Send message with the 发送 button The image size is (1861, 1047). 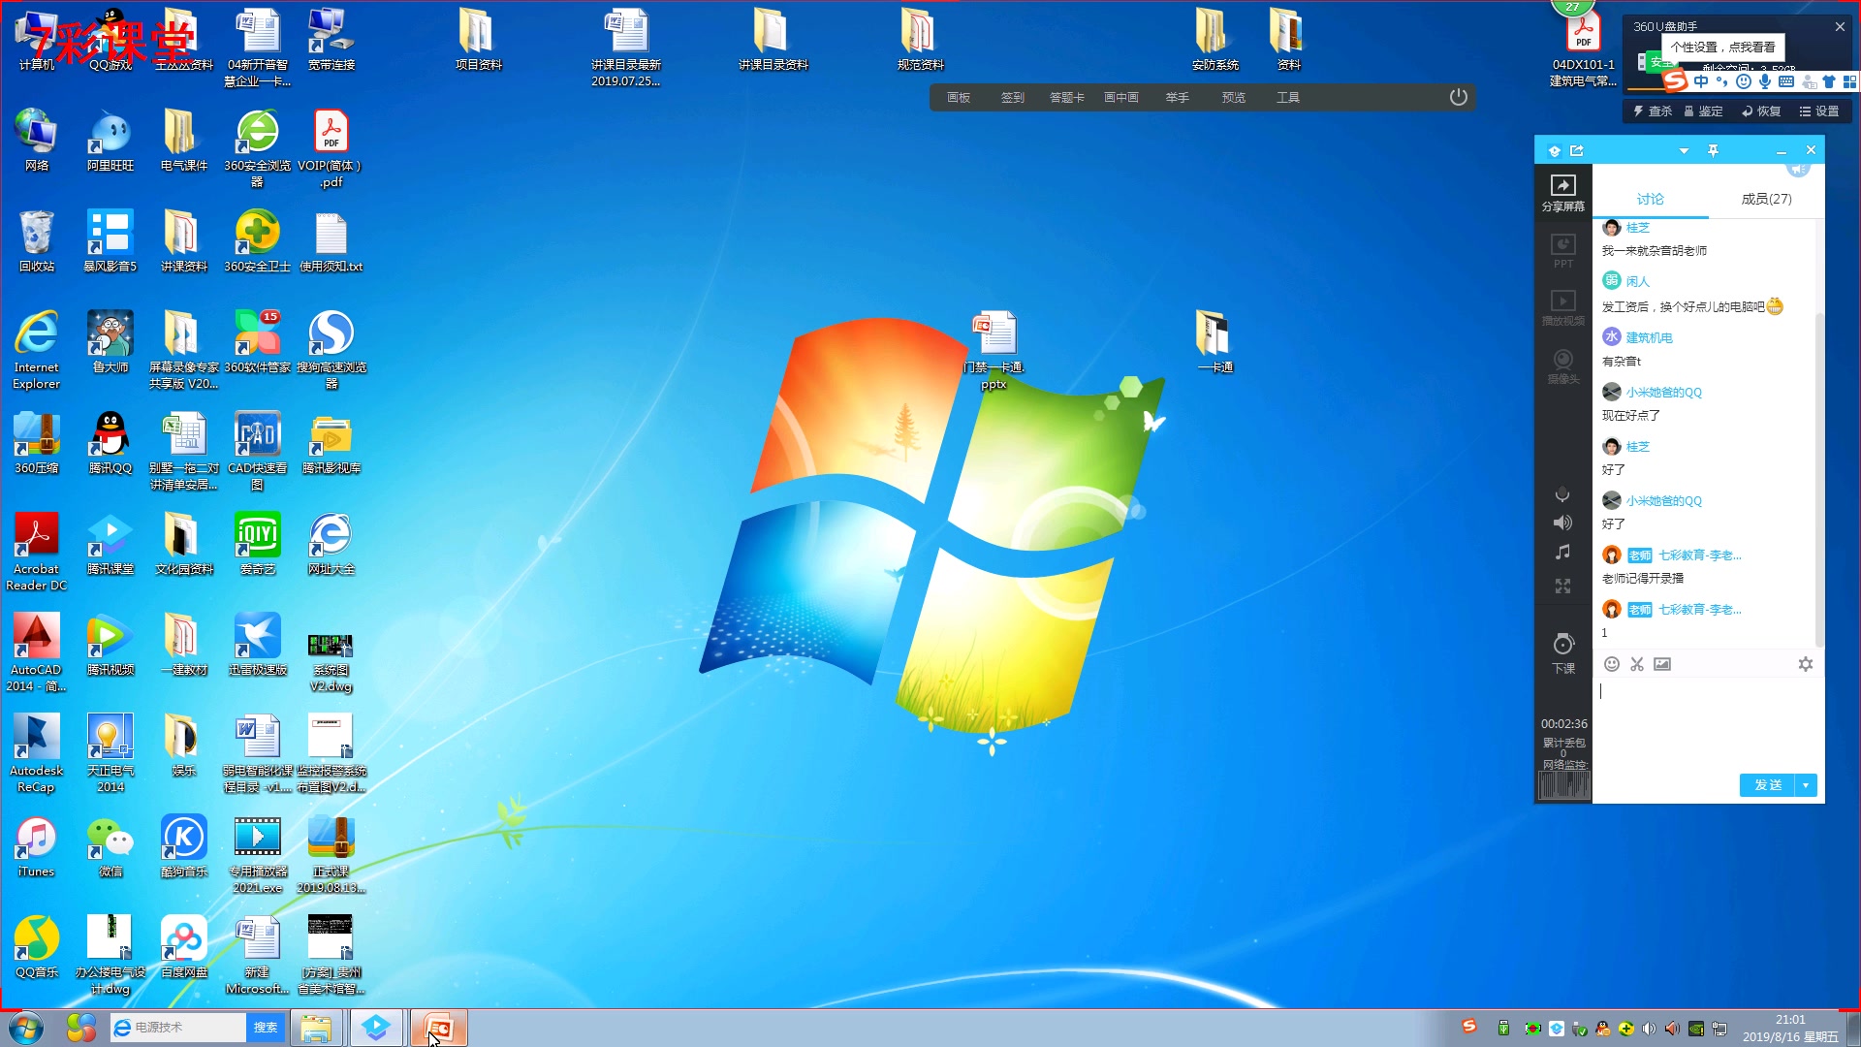[1768, 785]
